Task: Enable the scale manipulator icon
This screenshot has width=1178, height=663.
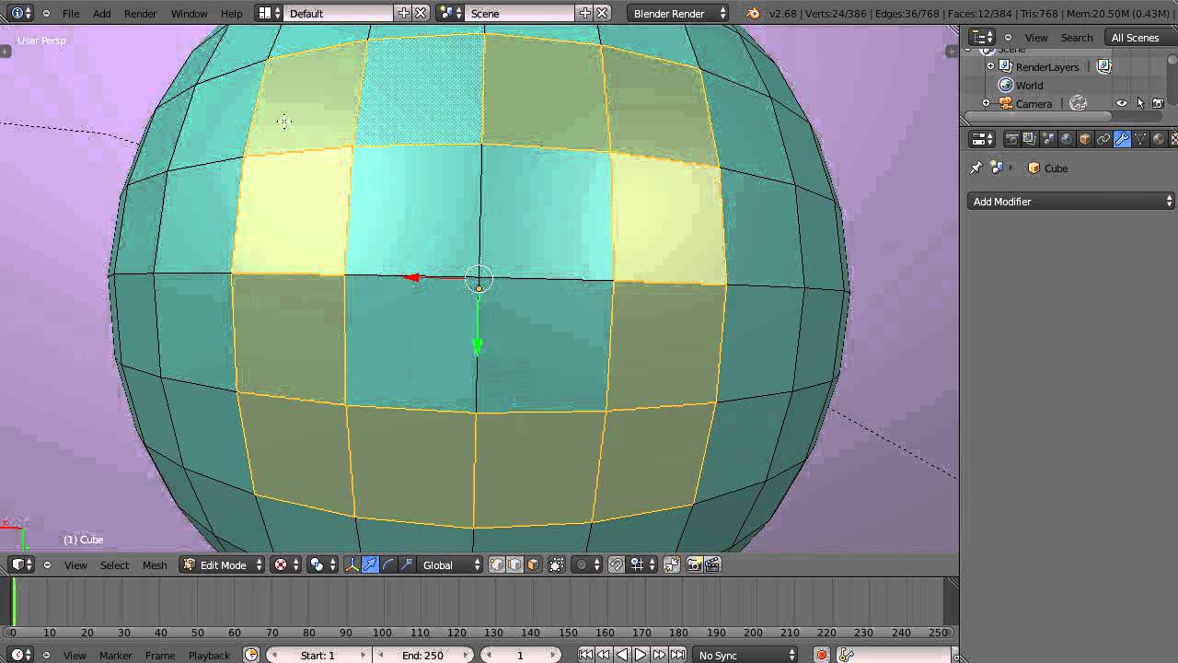Action: 407,564
